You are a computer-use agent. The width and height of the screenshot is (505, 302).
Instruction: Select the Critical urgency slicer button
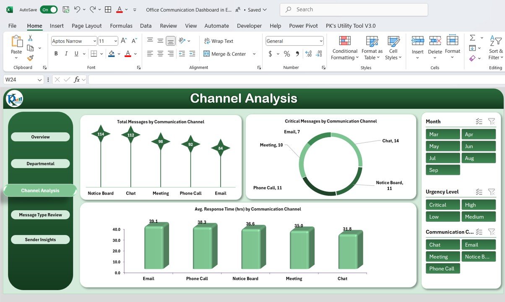[443, 205]
